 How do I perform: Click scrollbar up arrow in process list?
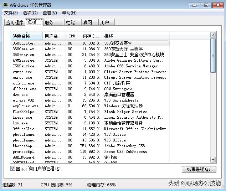[x=213, y=35]
